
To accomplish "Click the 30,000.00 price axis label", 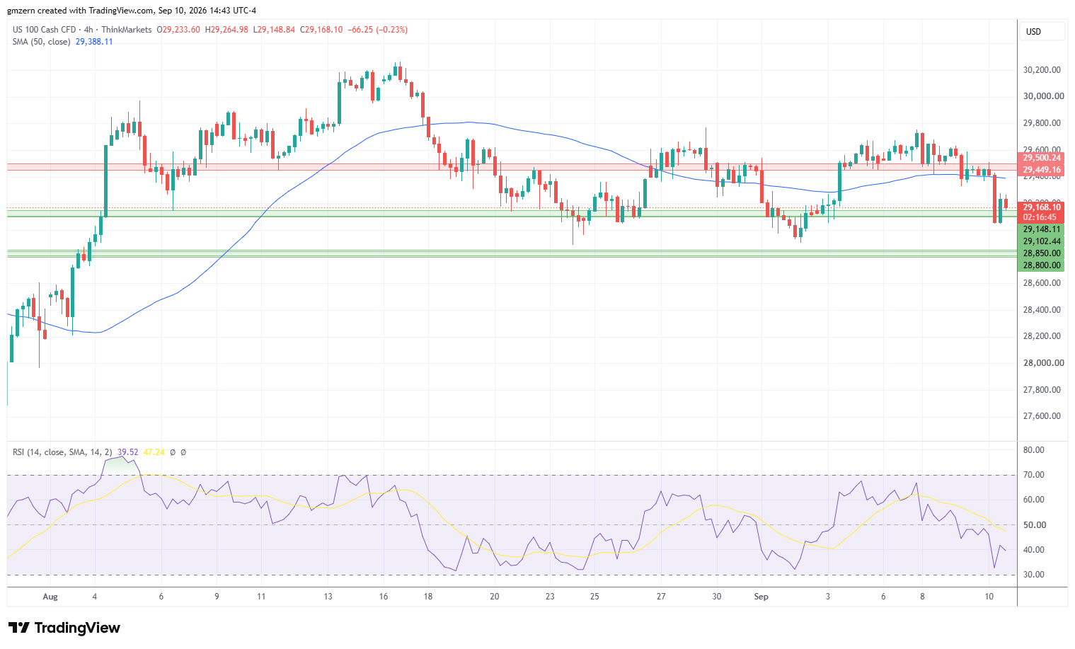I will tap(1043, 96).
